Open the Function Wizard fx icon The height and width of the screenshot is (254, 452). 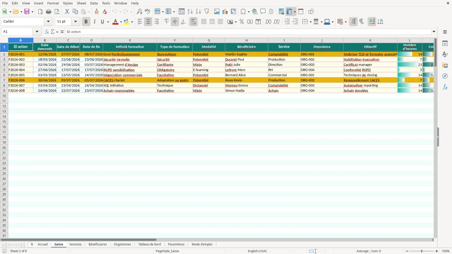click(47, 32)
